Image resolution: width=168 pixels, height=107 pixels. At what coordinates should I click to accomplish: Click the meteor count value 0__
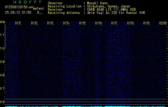point(40,13)
